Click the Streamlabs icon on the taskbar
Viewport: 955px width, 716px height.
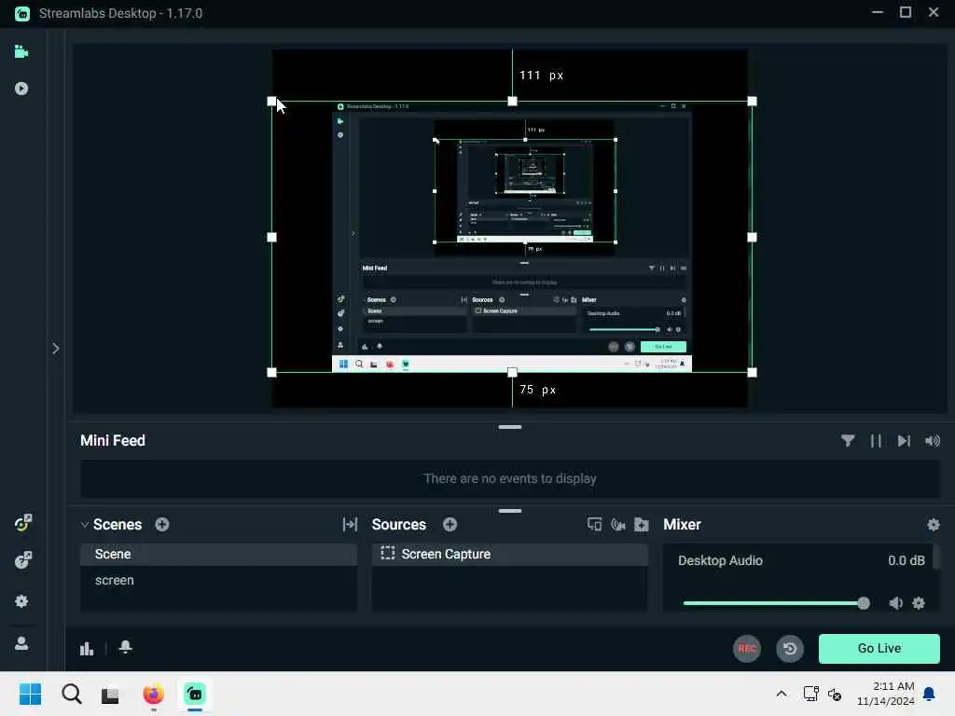(195, 694)
